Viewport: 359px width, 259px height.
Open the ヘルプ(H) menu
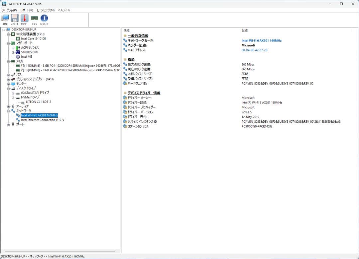tap(63, 10)
